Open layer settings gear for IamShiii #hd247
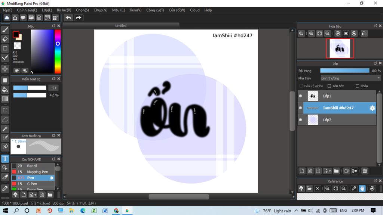Screen dimensions: 383x215 (x=372, y=108)
